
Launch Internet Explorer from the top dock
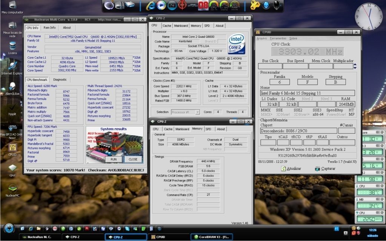[150, 5]
